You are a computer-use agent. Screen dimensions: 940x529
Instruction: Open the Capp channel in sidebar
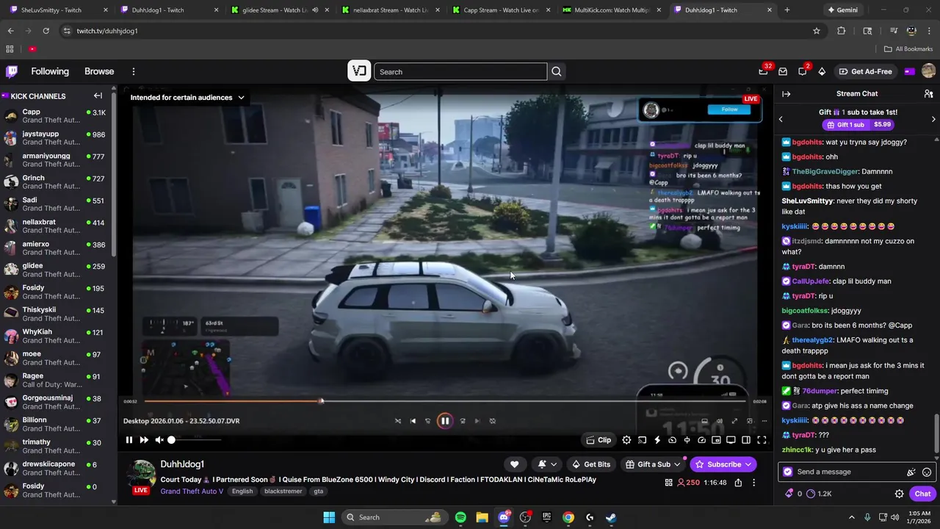57,115
